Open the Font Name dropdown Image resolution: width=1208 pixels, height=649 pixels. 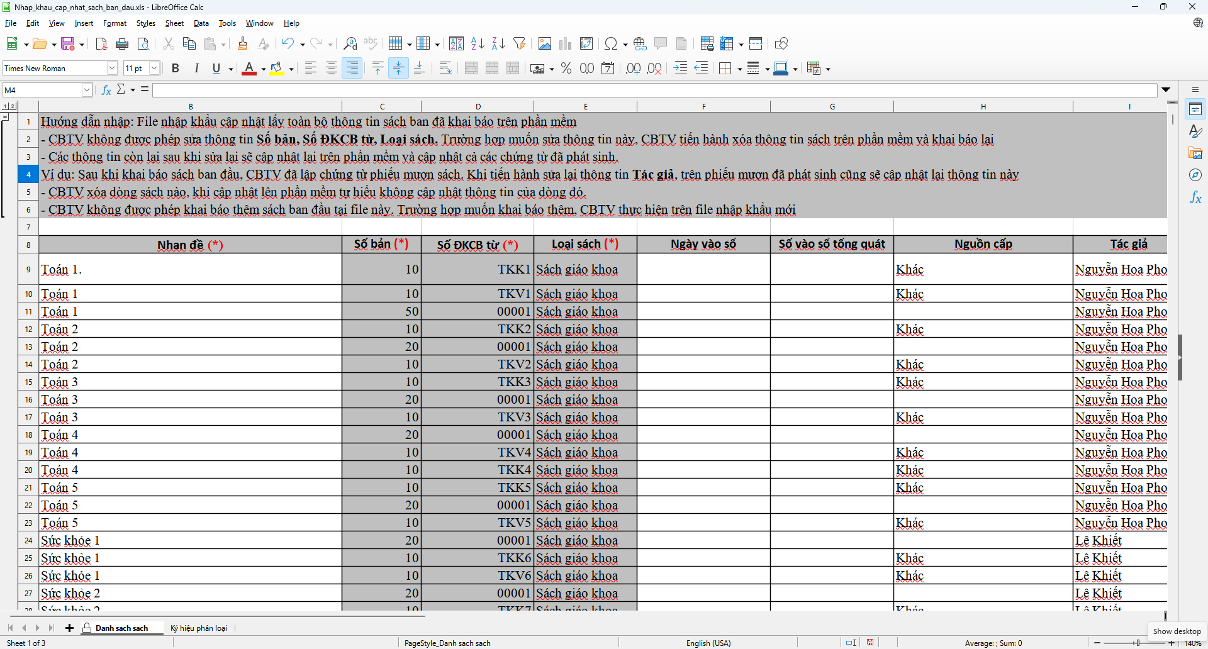112,68
